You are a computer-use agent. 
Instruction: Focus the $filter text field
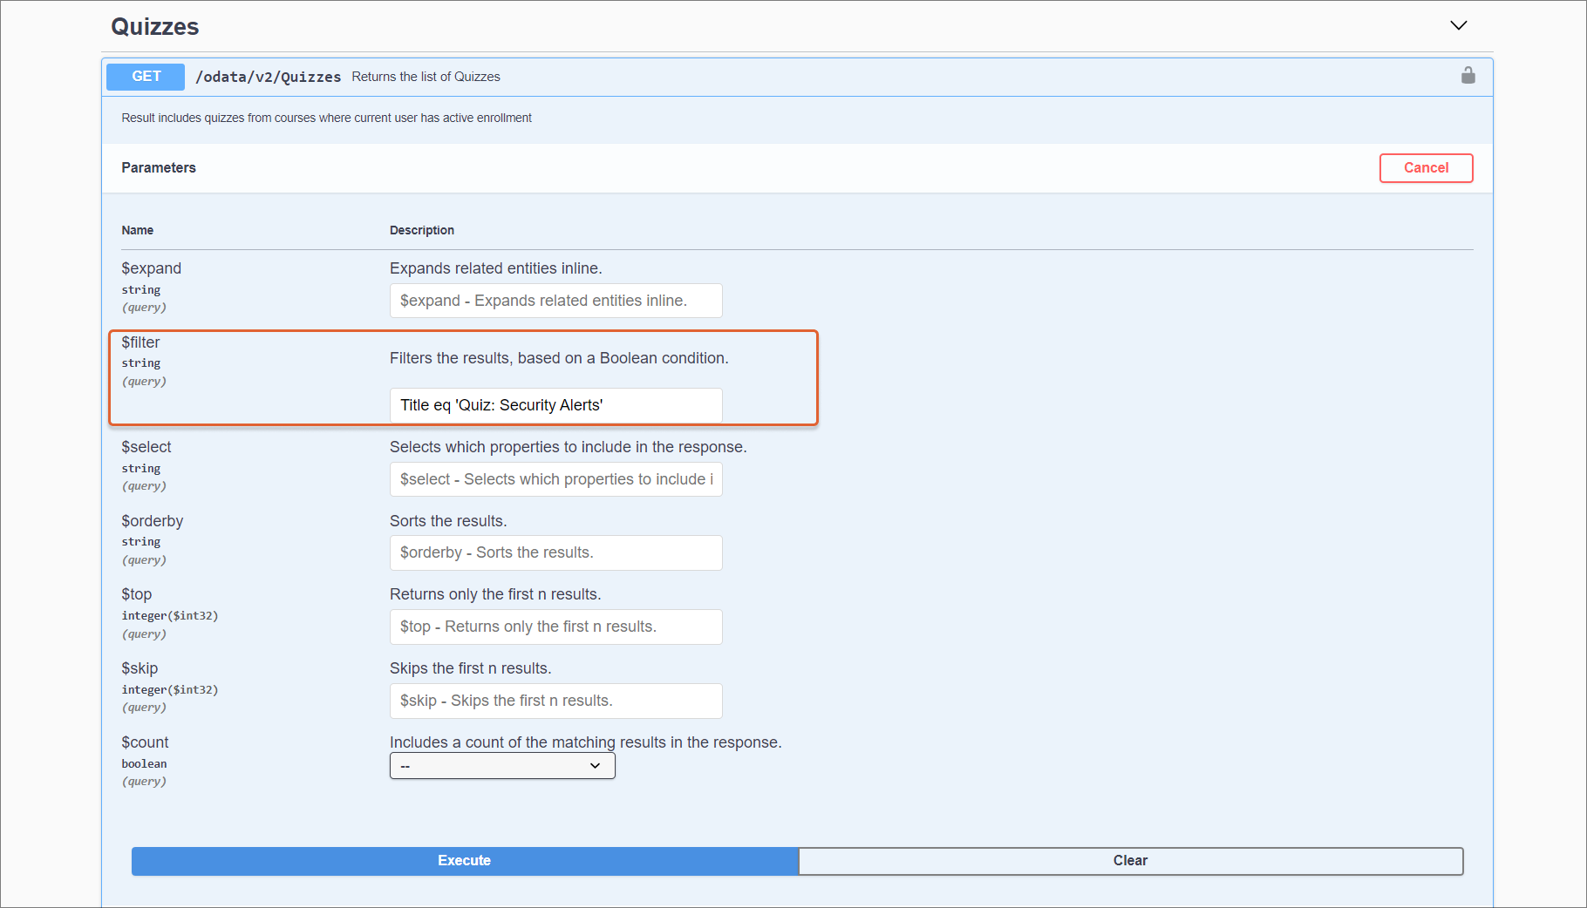click(x=555, y=405)
